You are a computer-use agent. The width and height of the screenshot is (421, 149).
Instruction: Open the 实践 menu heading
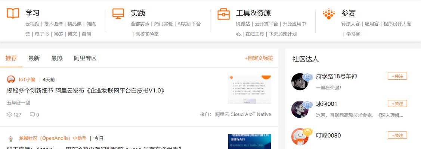tap(138, 13)
